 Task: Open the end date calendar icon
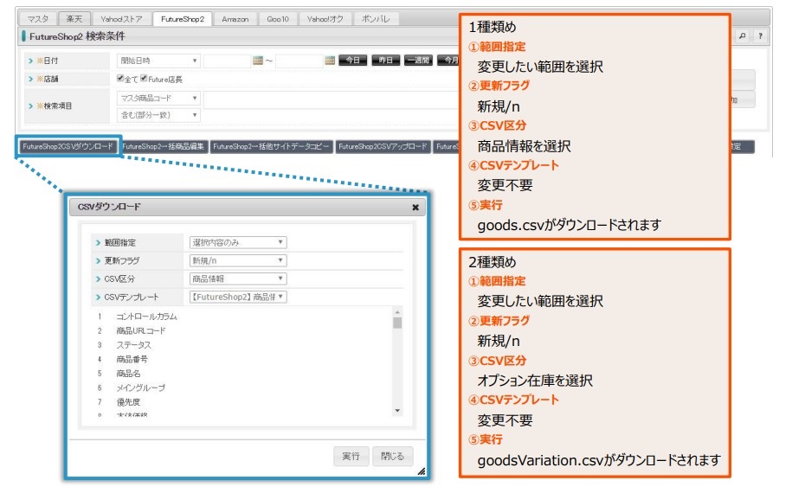coord(330,61)
